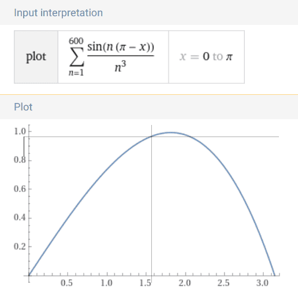The width and height of the screenshot is (298, 295).
Task: Click the sin(n(π − x)) numerator
Action: pyautogui.click(x=121, y=47)
